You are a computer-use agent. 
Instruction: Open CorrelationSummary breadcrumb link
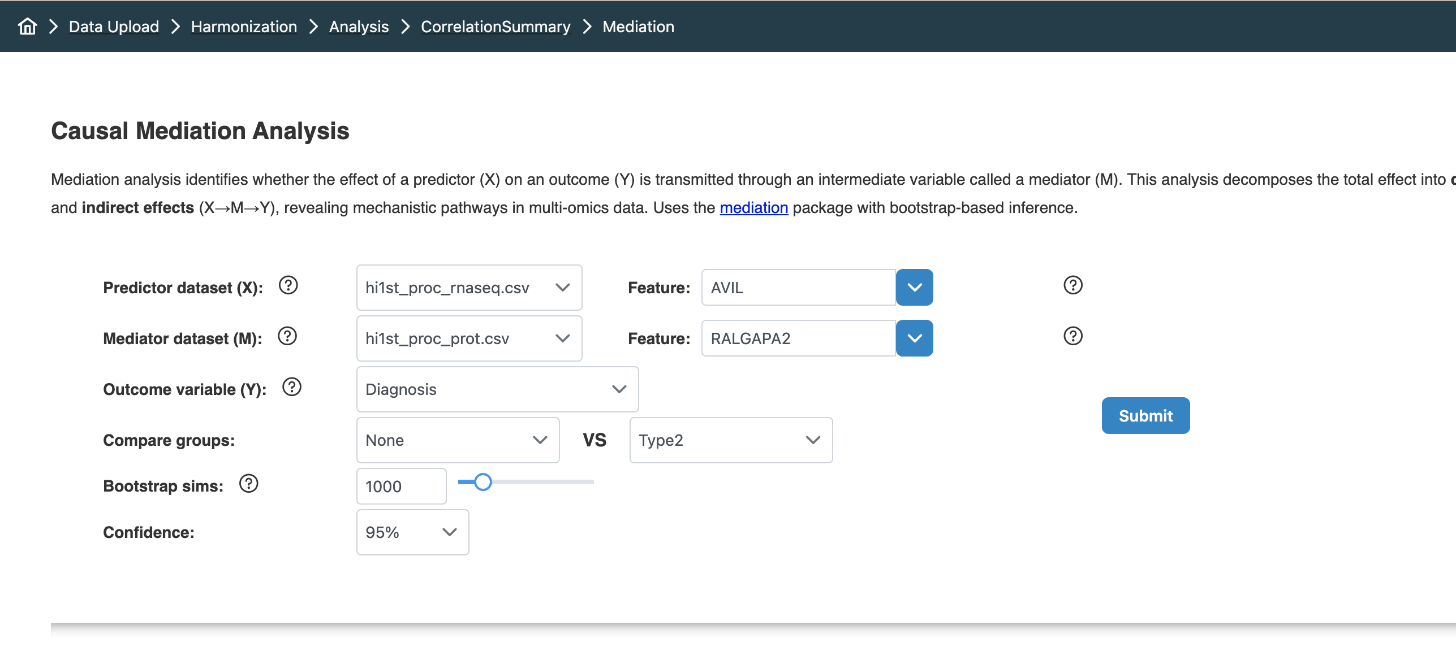coord(496,27)
